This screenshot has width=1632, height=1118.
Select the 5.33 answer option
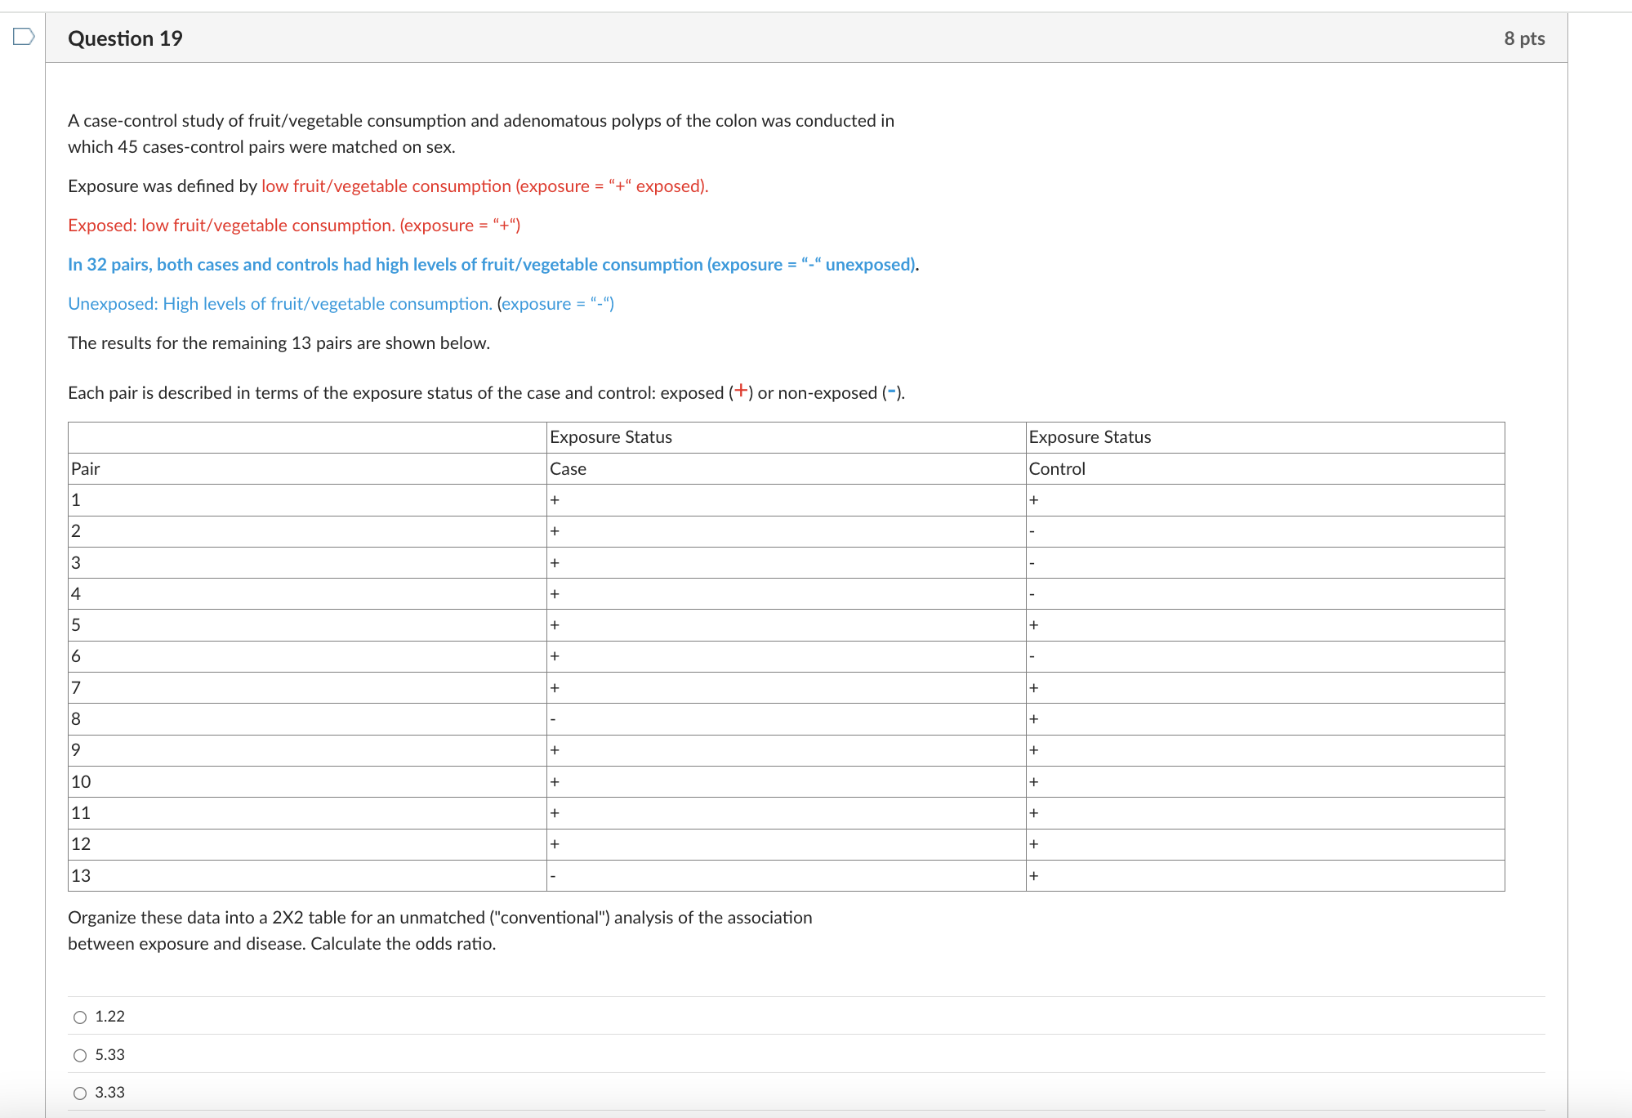78,1054
